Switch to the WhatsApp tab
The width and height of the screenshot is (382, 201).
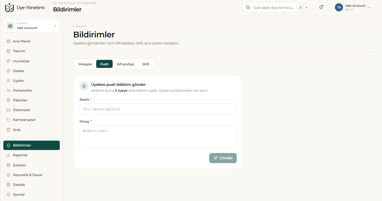click(125, 64)
